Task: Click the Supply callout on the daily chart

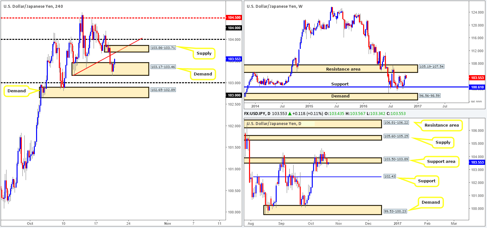Action: [443, 142]
